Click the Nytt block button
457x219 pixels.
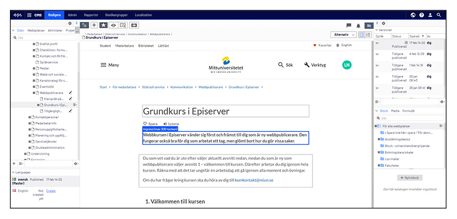409,178
